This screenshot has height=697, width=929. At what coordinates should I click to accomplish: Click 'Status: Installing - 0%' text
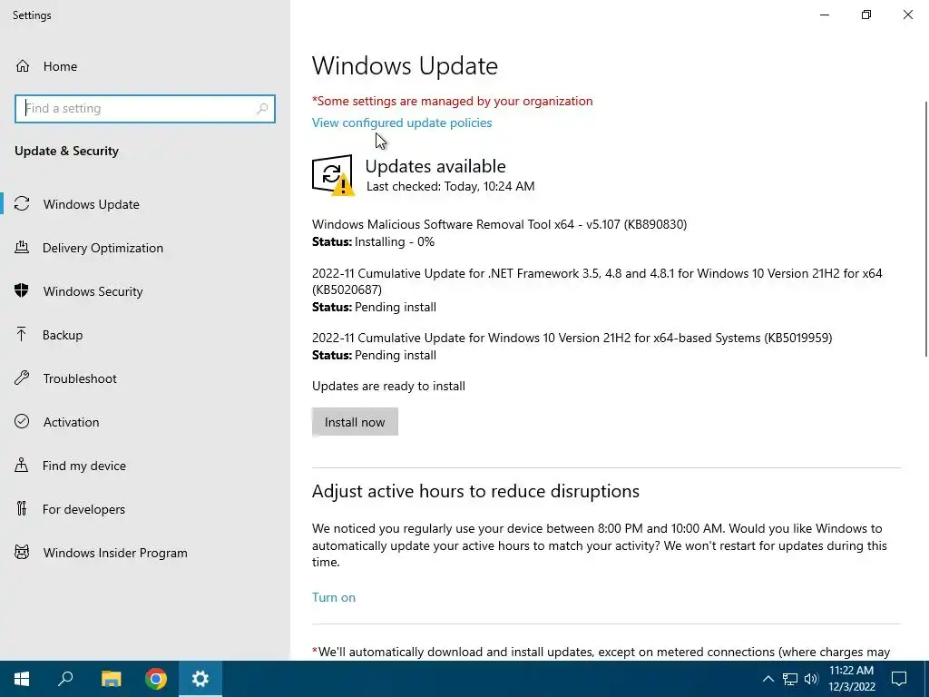[373, 241]
